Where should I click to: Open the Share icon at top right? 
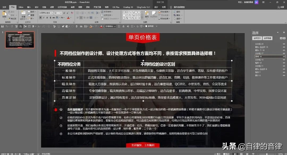click(281, 7)
